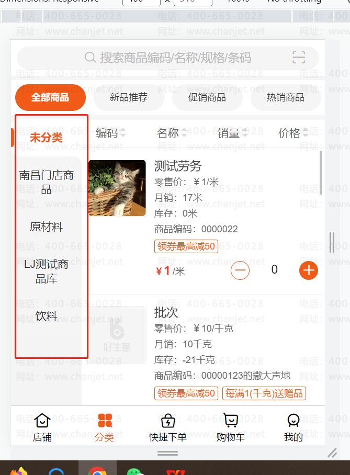Increase 测试劳务 quantity with plus button
The image size is (350, 475).
coord(309,270)
